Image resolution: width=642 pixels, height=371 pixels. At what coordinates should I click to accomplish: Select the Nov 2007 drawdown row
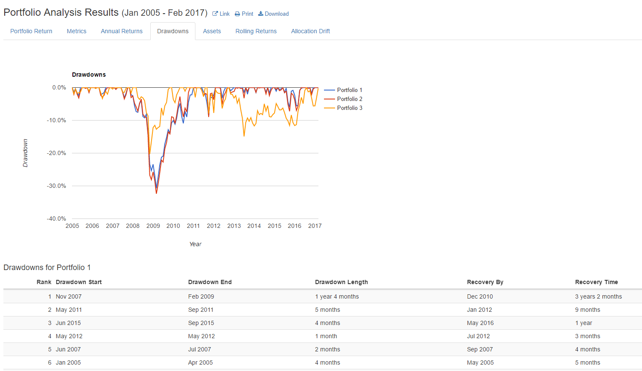click(323, 296)
